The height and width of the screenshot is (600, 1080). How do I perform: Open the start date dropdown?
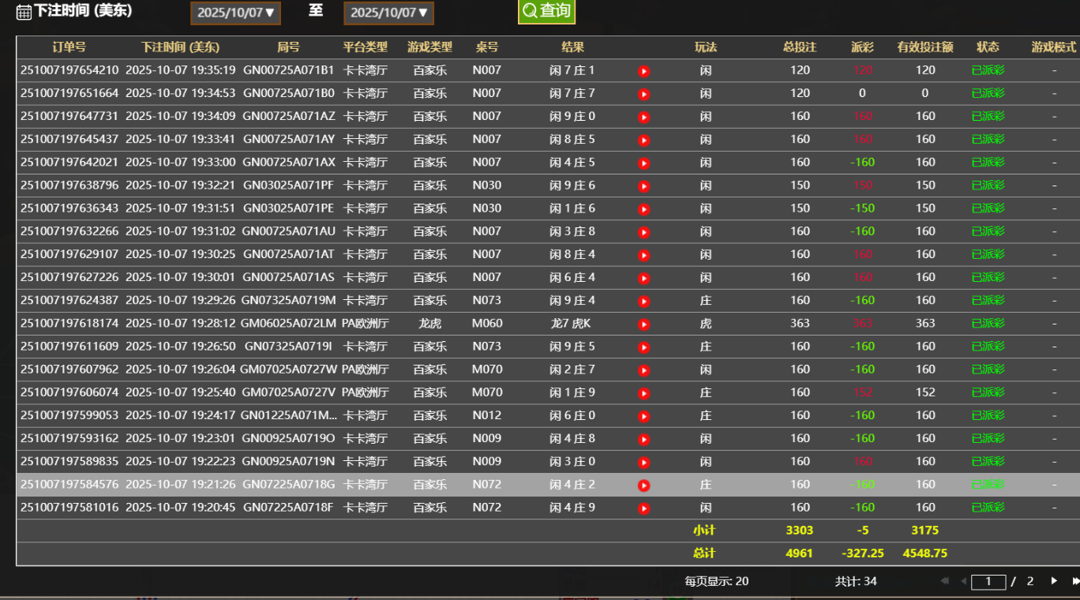click(x=235, y=13)
